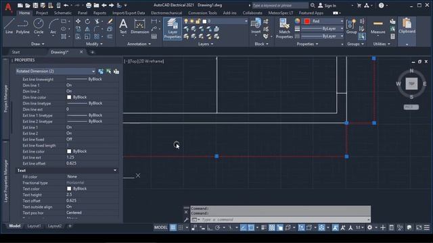Toggle ortho mode in status bar

(x=210, y=227)
